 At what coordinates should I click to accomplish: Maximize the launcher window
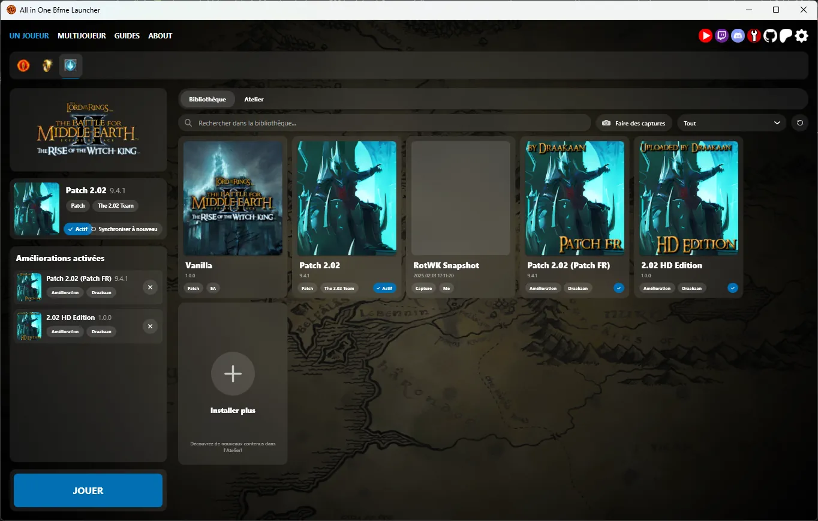click(x=776, y=10)
